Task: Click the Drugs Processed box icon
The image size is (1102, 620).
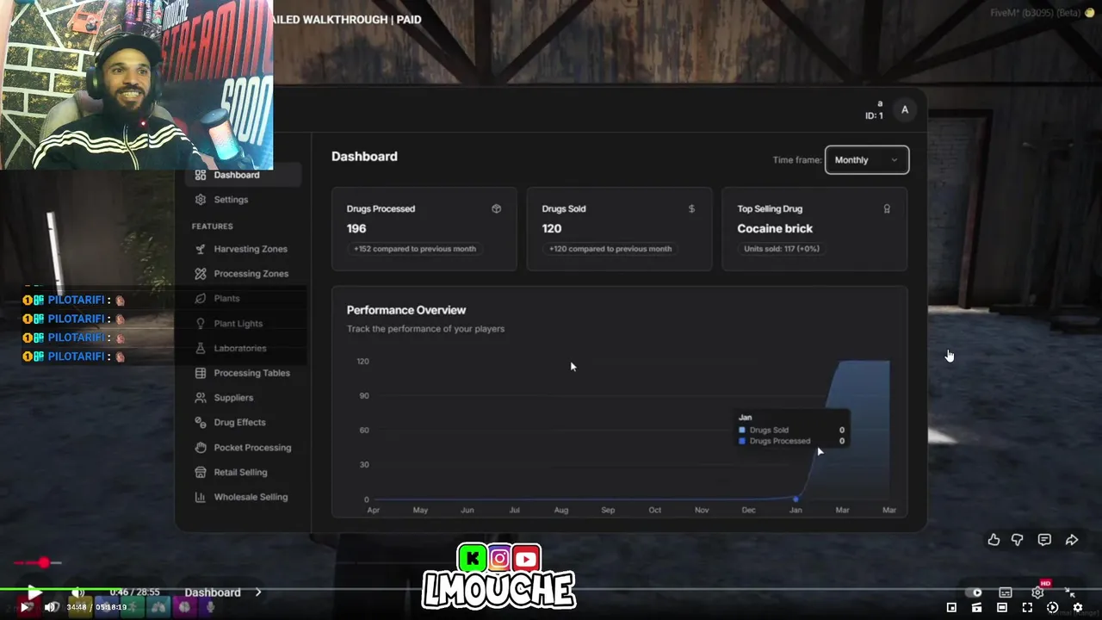Action: (x=496, y=208)
